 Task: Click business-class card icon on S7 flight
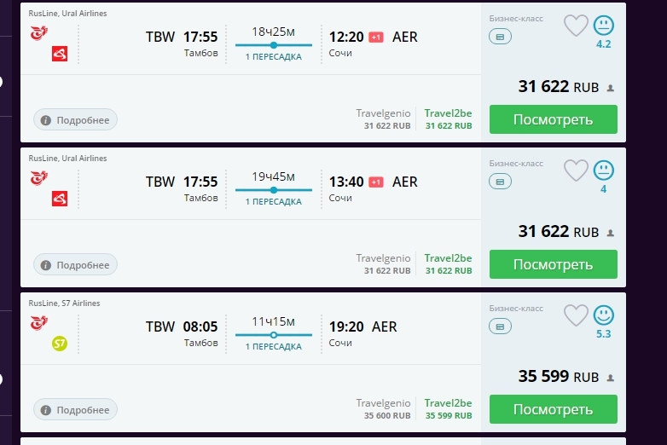coord(500,327)
